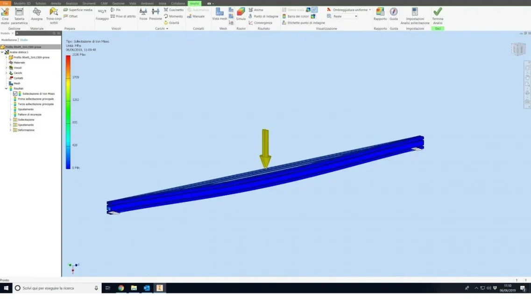Click the Anima result button

point(255,10)
